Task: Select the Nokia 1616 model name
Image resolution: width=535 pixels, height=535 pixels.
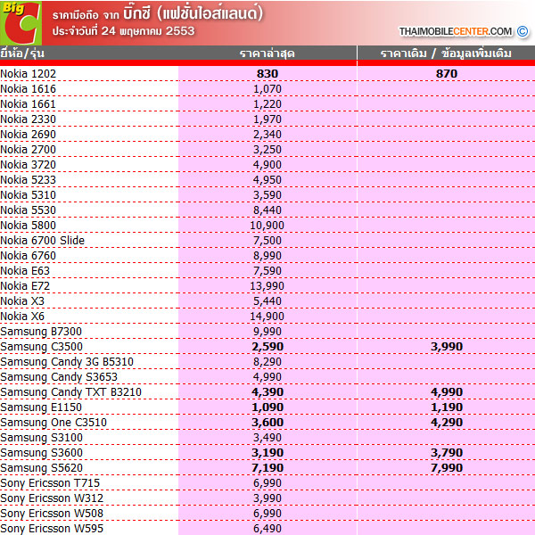Action: [28, 89]
